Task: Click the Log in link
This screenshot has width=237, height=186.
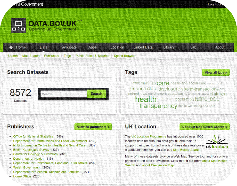Action: point(213,4)
